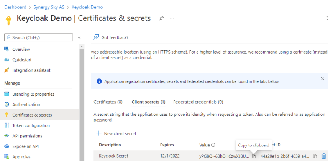Select the Keycloak Secret description cell
Viewport: 328px width, 161px height.
click(113, 156)
